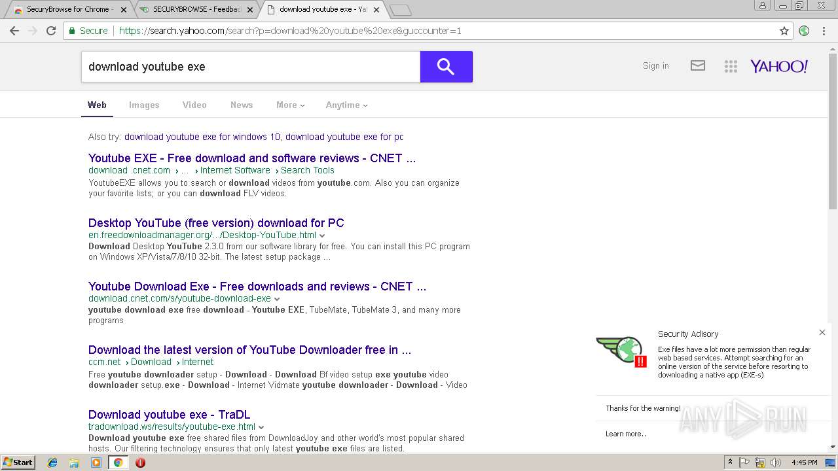The image size is (838, 471).
Task: Select the Chrome taskbar button
Action: [x=118, y=462]
